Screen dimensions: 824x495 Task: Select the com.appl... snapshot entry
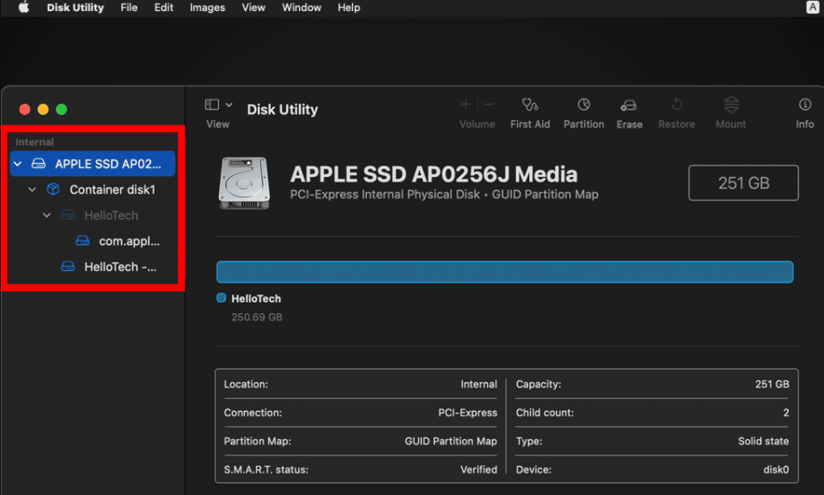(129, 241)
